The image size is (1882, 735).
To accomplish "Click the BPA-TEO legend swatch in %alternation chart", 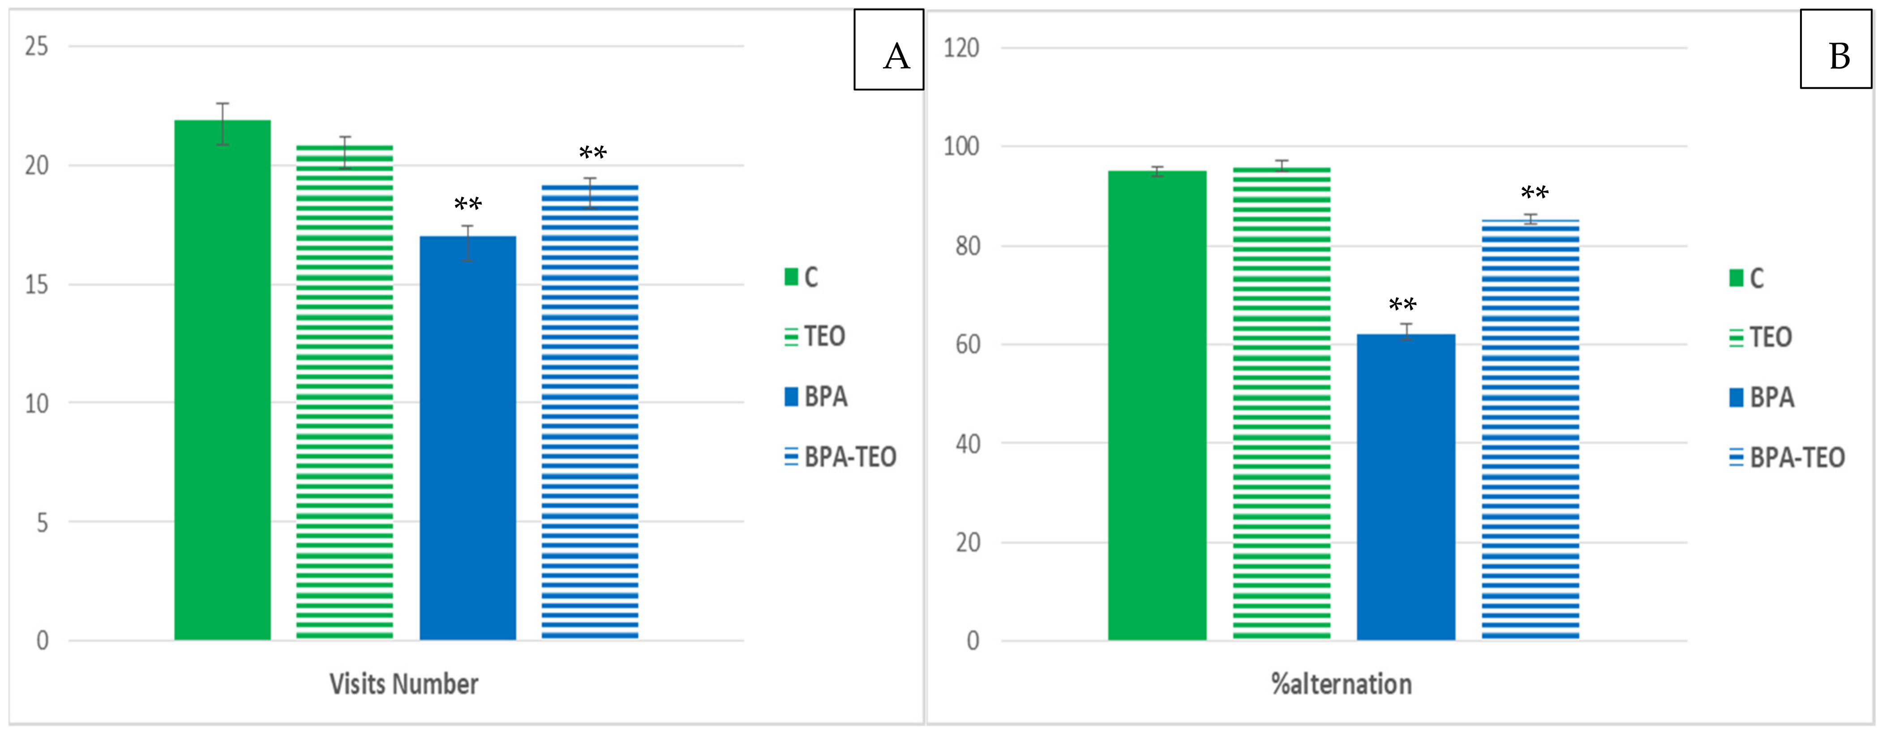I will (x=1736, y=458).
